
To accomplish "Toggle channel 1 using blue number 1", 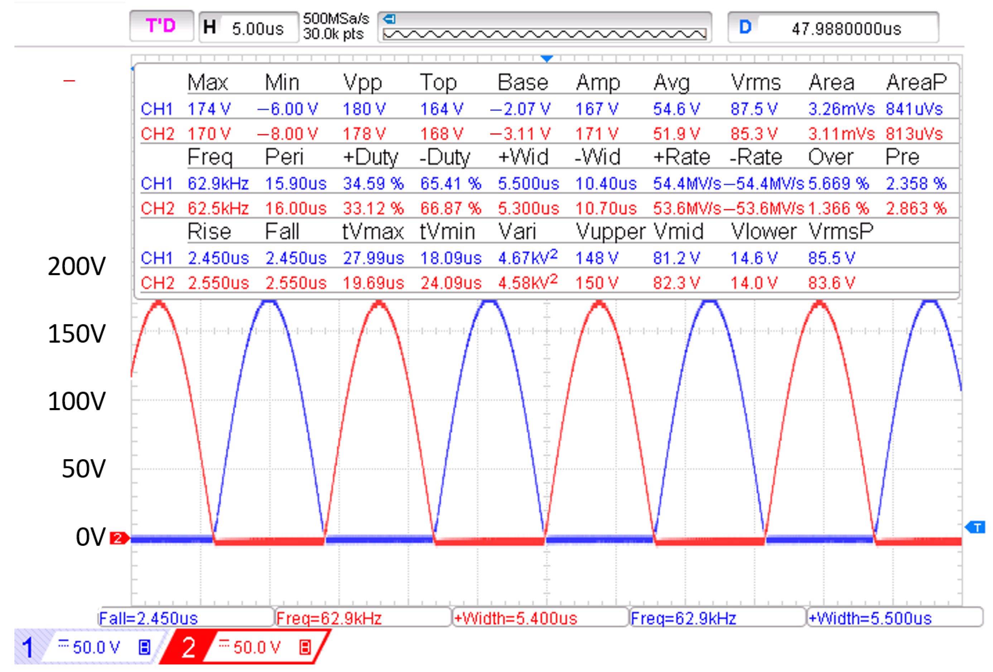I will [x=28, y=647].
